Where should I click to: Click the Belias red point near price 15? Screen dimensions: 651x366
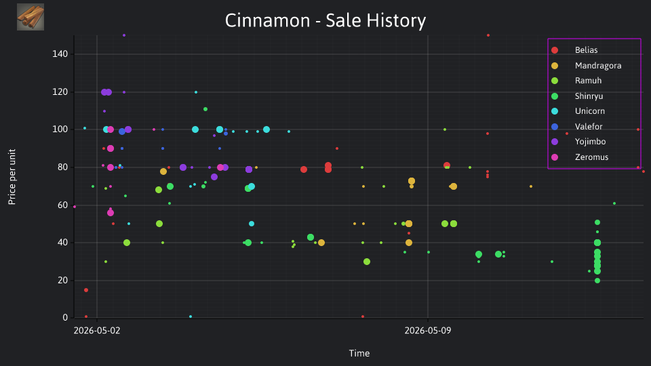pos(86,290)
